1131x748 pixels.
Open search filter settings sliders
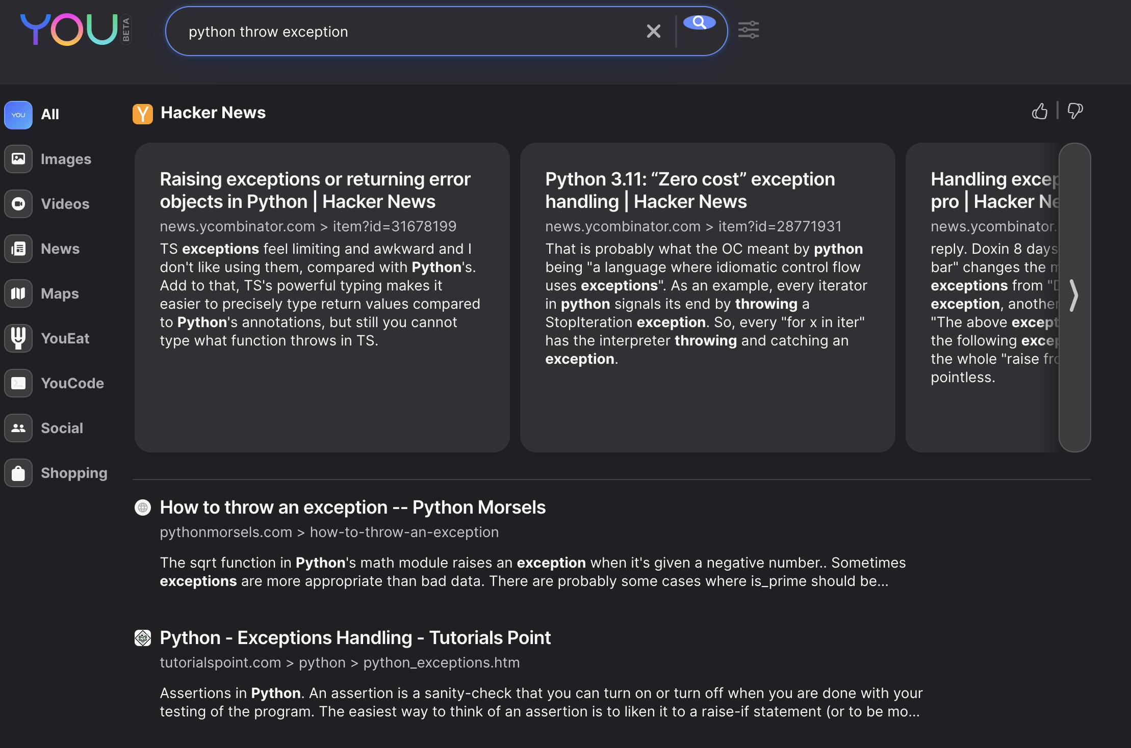point(749,30)
